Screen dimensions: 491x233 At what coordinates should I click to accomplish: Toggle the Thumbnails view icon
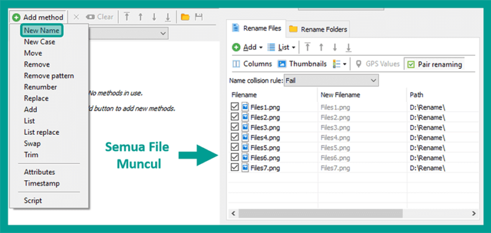tap(282, 64)
